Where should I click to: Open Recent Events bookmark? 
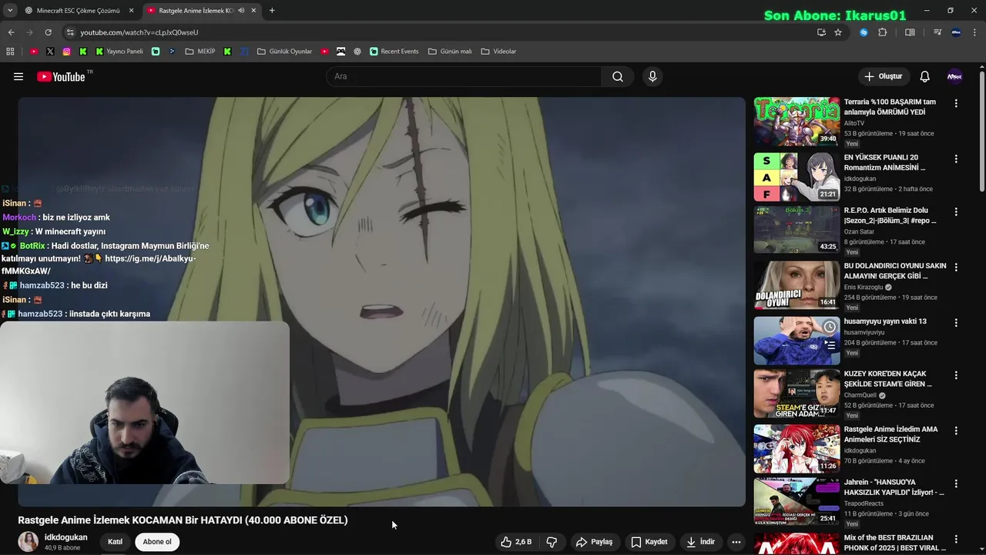[x=394, y=52]
